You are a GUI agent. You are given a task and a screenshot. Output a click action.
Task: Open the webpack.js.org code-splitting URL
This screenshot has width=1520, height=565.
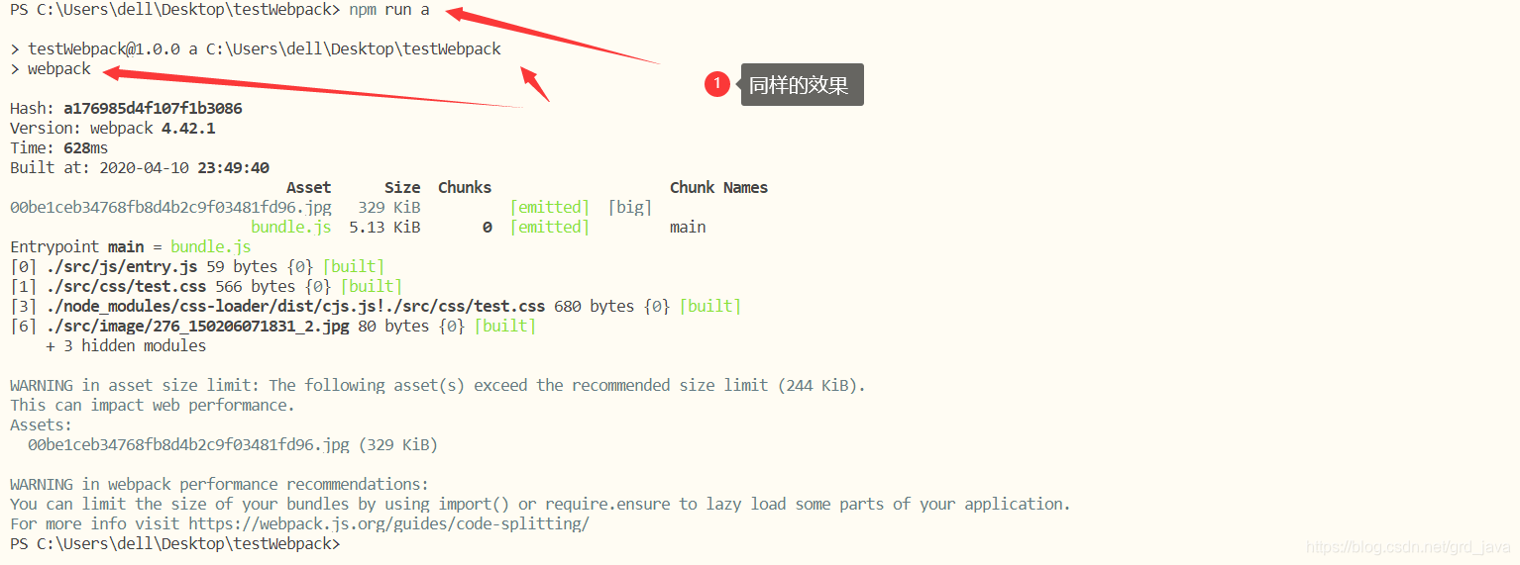[389, 524]
